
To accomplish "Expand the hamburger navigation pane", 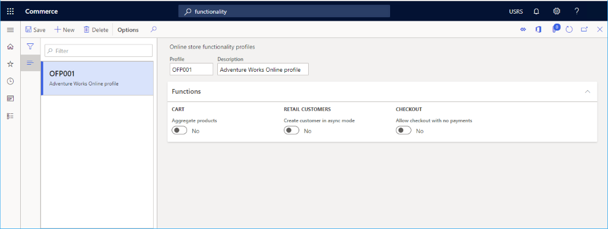I will pos(11,30).
